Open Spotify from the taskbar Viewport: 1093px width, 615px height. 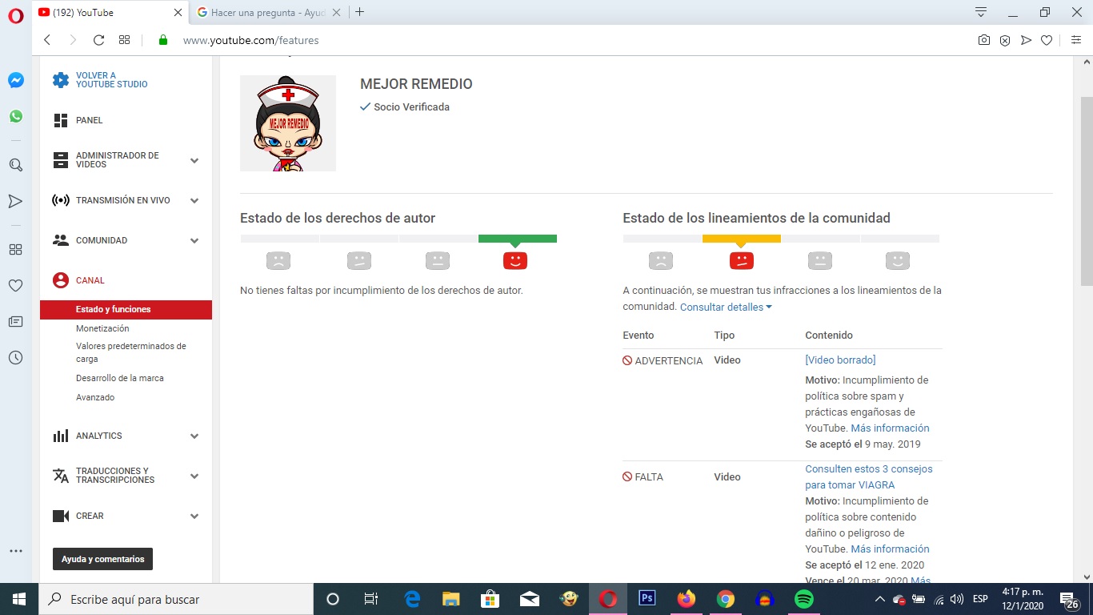point(804,599)
